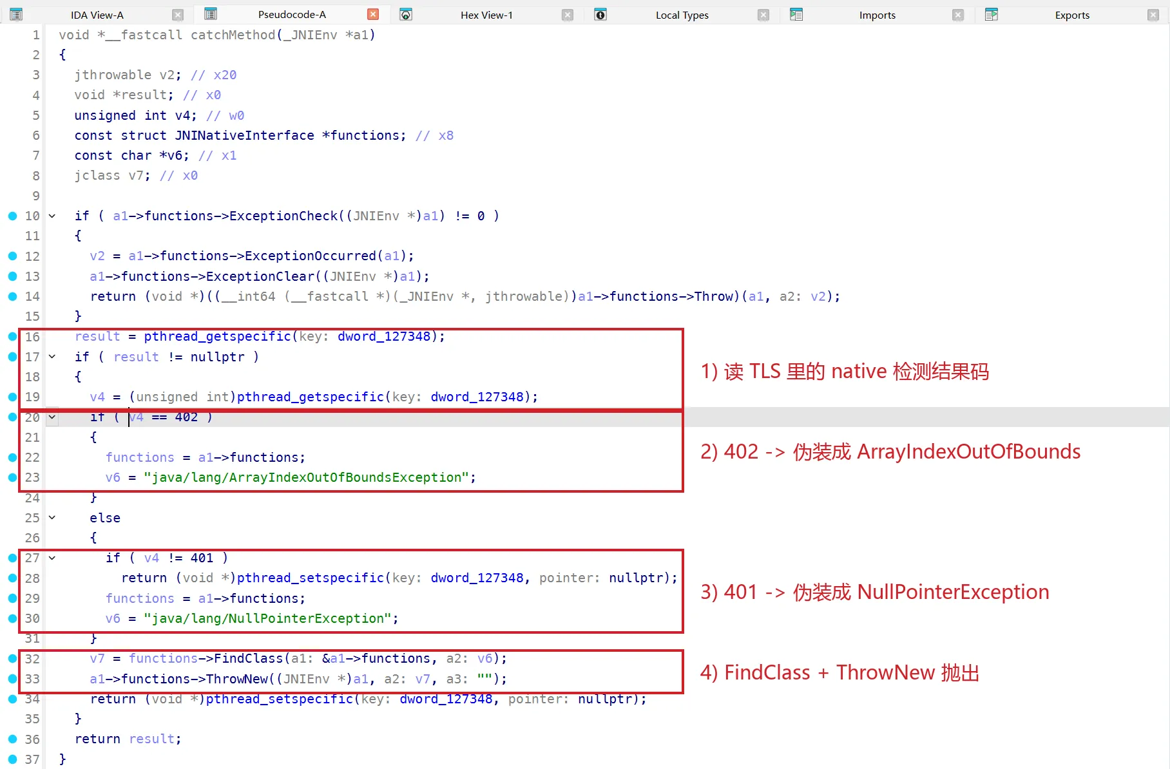Viewport: 1170px width, 769px height.
Task: Open the Imports tab
Action: [x=877, y=15]
